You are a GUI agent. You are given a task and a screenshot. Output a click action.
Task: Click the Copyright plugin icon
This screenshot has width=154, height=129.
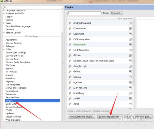[70, 34]
